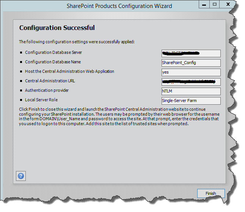Click the SharePoint_Config database name field
Screen dimensions: 245x212
pyautogui.click(x=191, y=63)
